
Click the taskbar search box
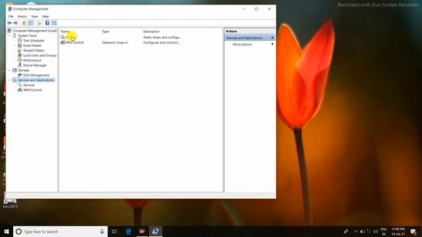[60, 231]
